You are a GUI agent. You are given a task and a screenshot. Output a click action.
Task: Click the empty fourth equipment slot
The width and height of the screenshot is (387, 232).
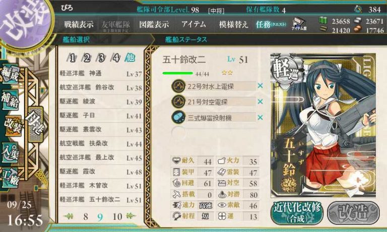[214, 133]
